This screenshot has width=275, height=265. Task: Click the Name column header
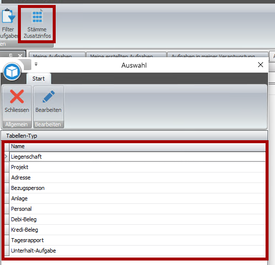[137, 147]
